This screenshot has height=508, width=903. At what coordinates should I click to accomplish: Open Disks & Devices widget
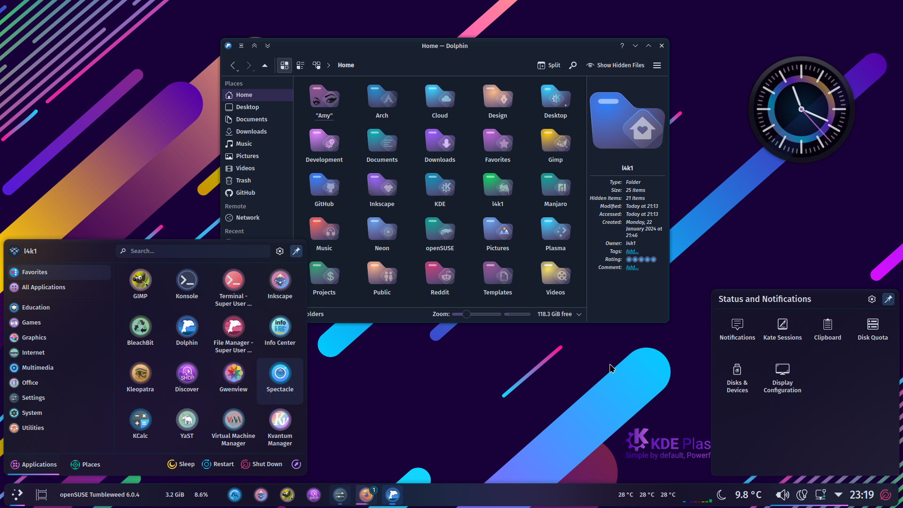click(x=737, y=378)
